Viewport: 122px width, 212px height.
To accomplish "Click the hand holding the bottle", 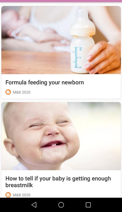I will (x=103, y=58).
